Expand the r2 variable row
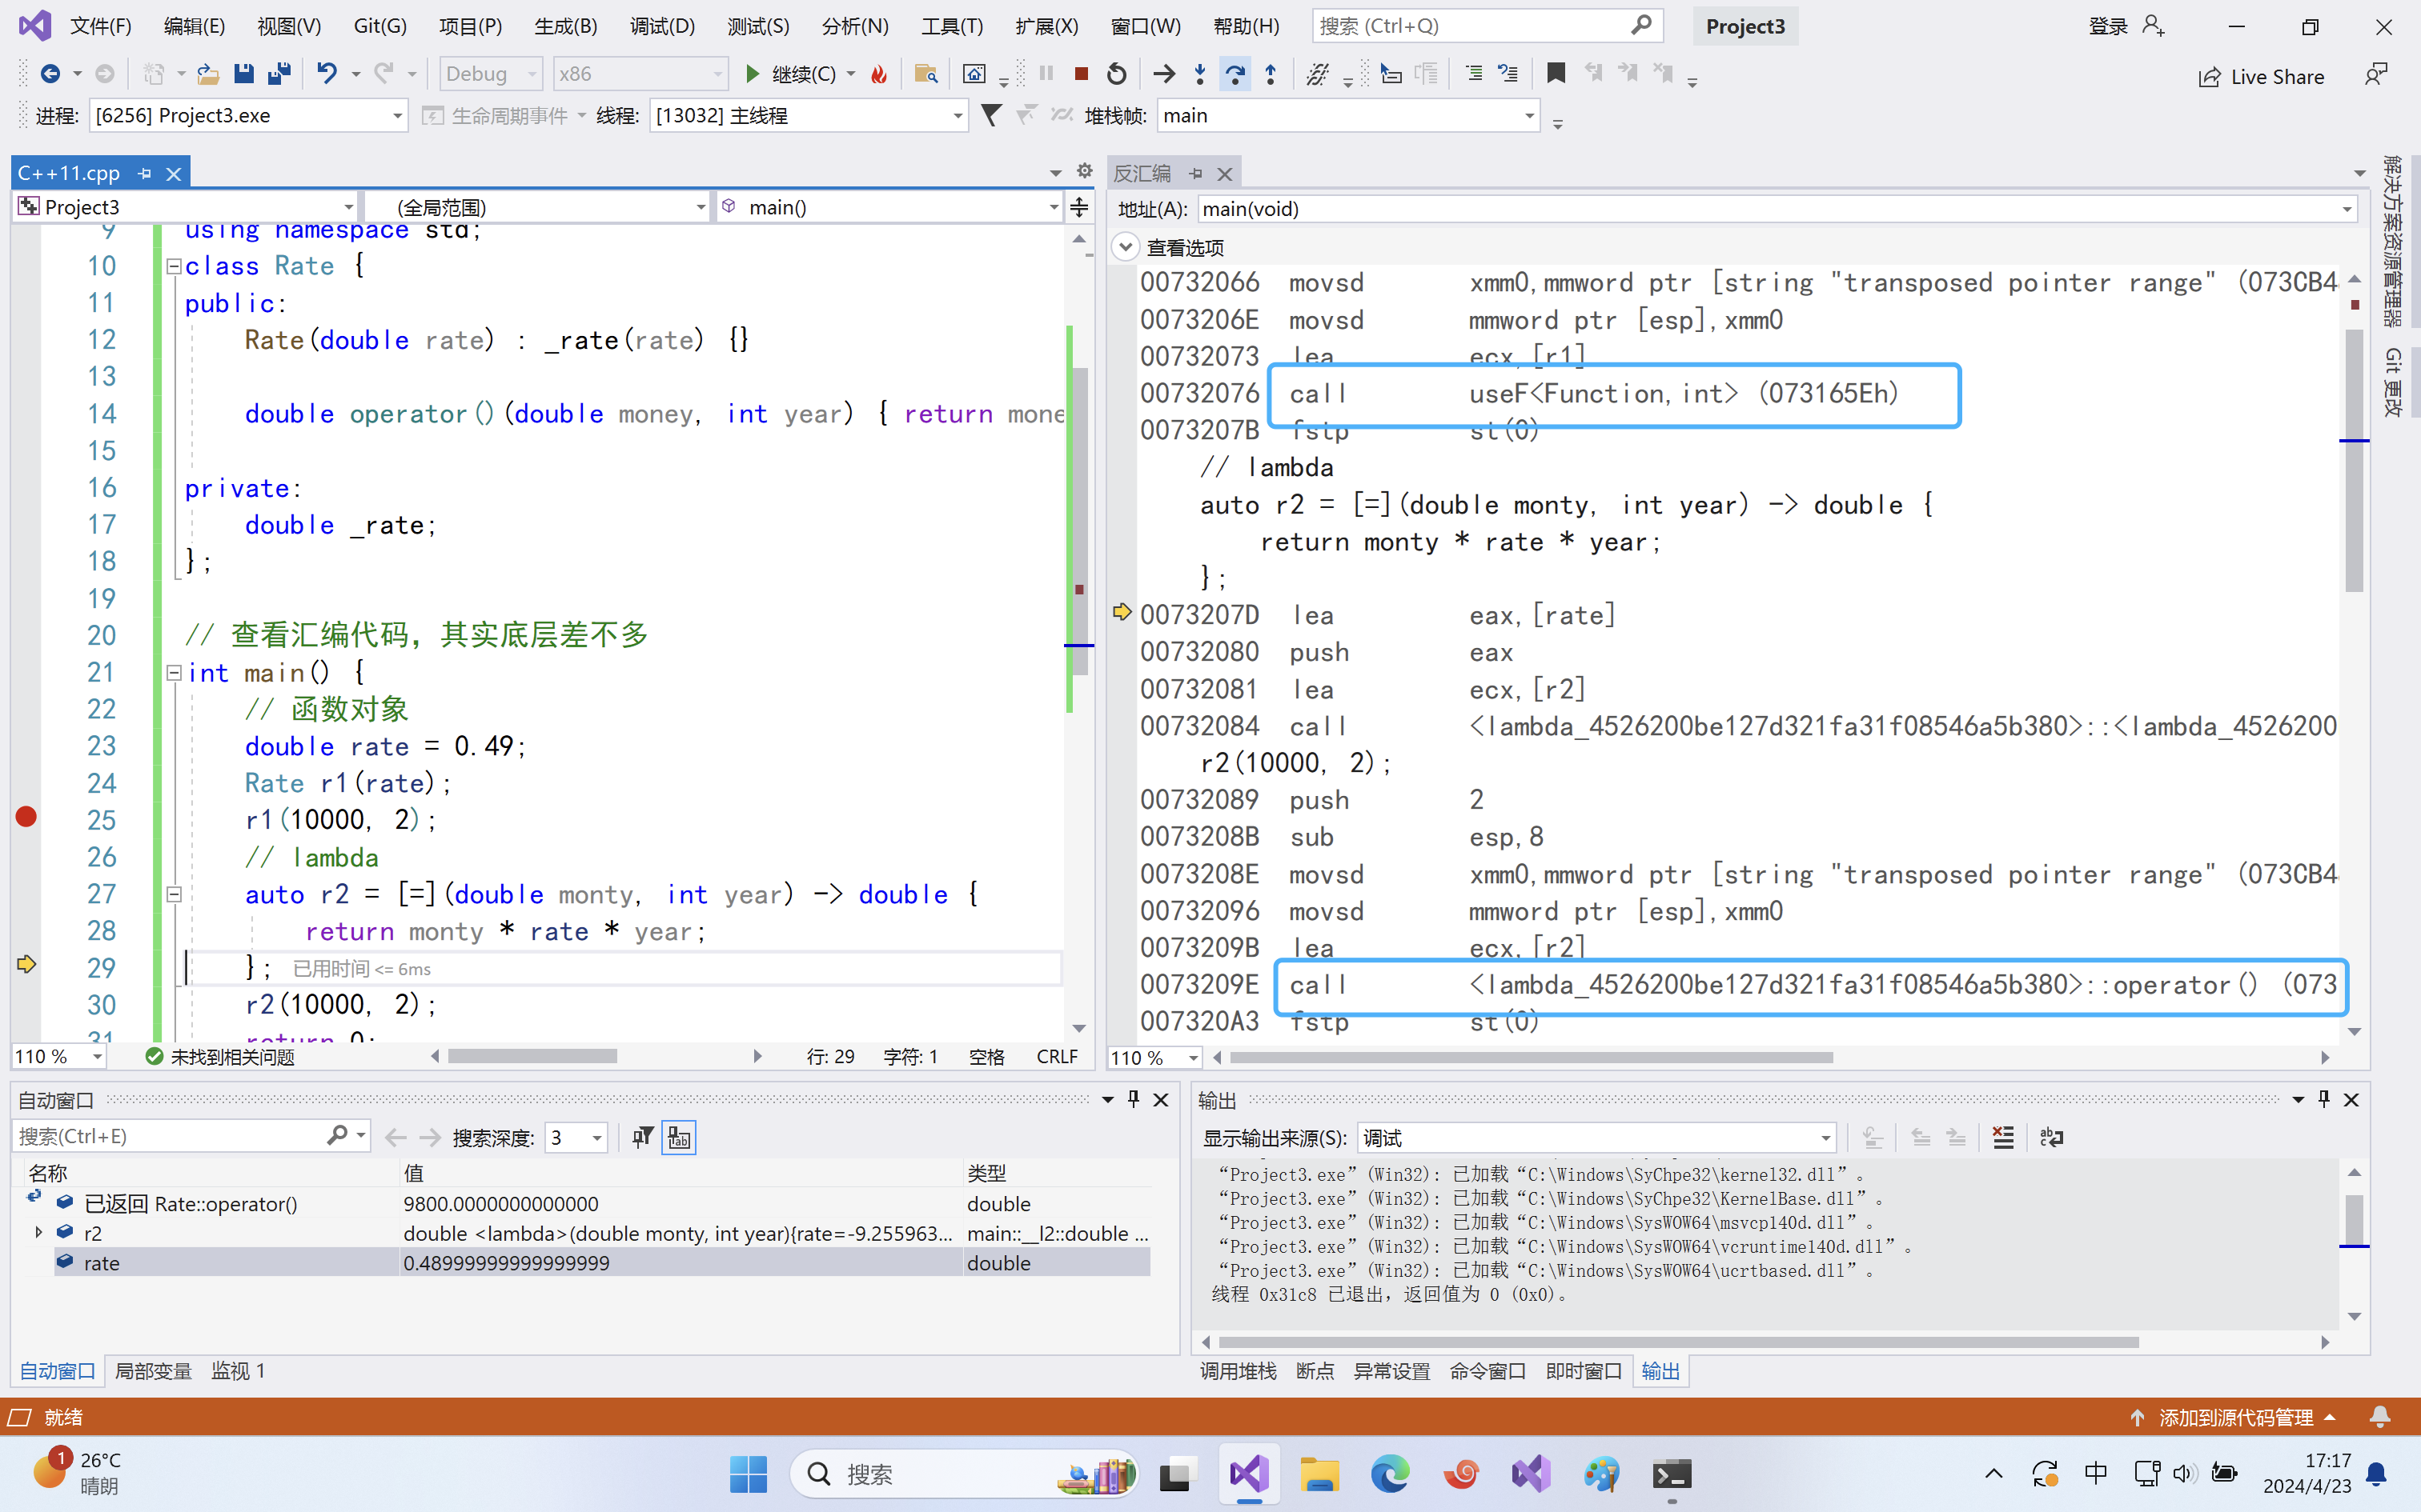2421x1512 pixels. [38, 1232]
